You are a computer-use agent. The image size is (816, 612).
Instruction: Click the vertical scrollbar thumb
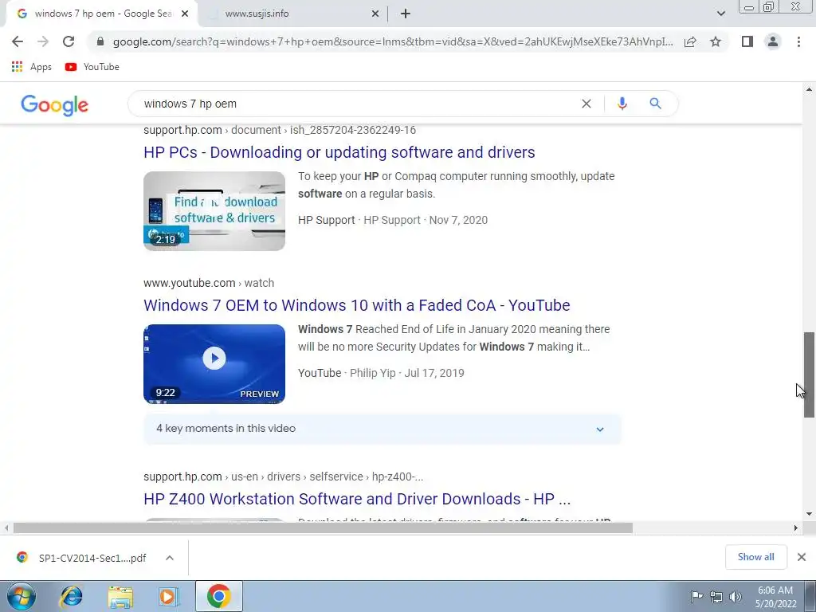click(809, 375)
